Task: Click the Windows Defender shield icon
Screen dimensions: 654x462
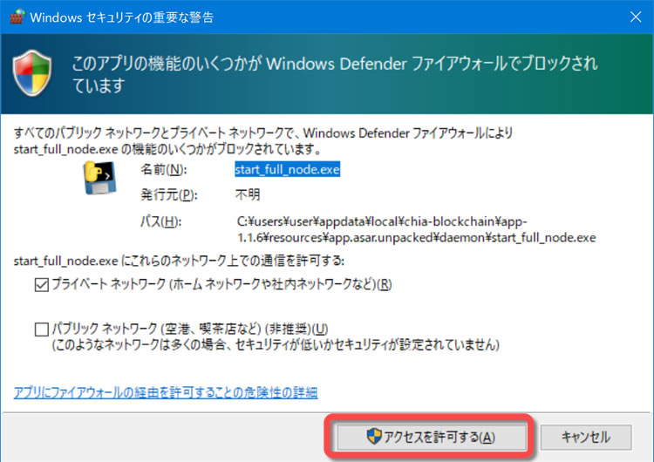Action: [x=32, y=73]
